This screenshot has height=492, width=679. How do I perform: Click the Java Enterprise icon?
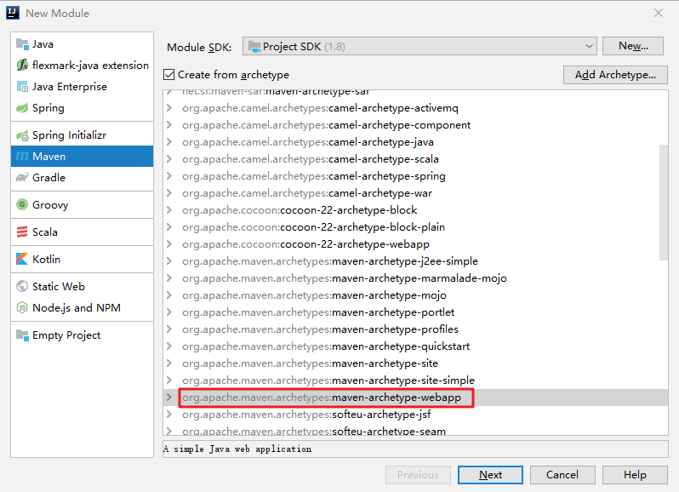tap(22, 87)
